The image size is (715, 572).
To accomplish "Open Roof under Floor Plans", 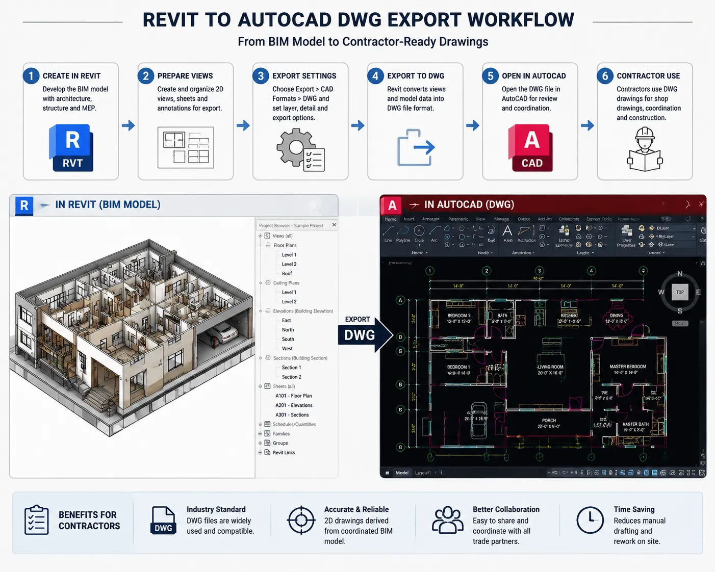I will (x=287, y=274).
